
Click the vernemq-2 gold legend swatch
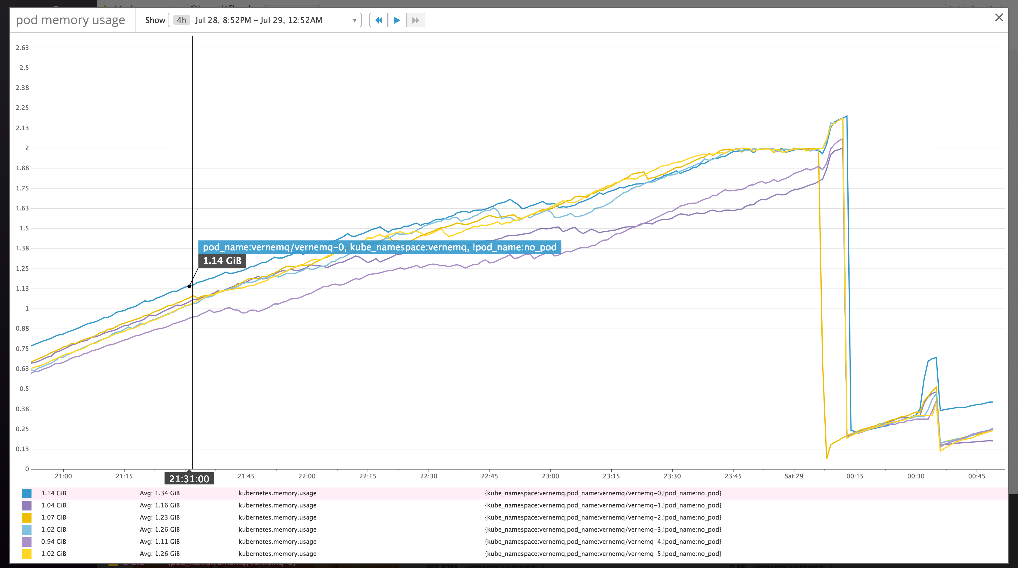click(x=26, y=517)
